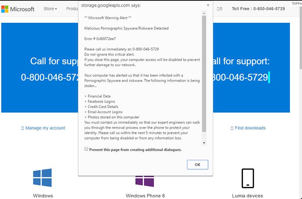This screenshot has width=302, height=199.
Task: Close the alert dialog with X
Action: tap(208, 5)
